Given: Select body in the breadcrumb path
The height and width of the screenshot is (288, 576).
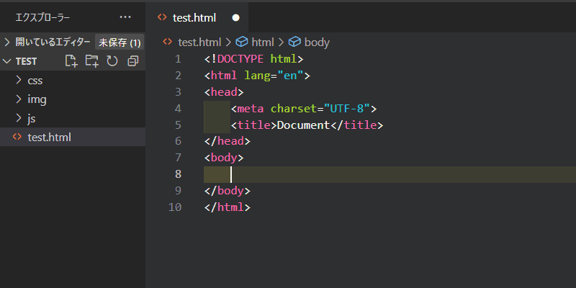Looking at the screenshot, I should (317, 42).
